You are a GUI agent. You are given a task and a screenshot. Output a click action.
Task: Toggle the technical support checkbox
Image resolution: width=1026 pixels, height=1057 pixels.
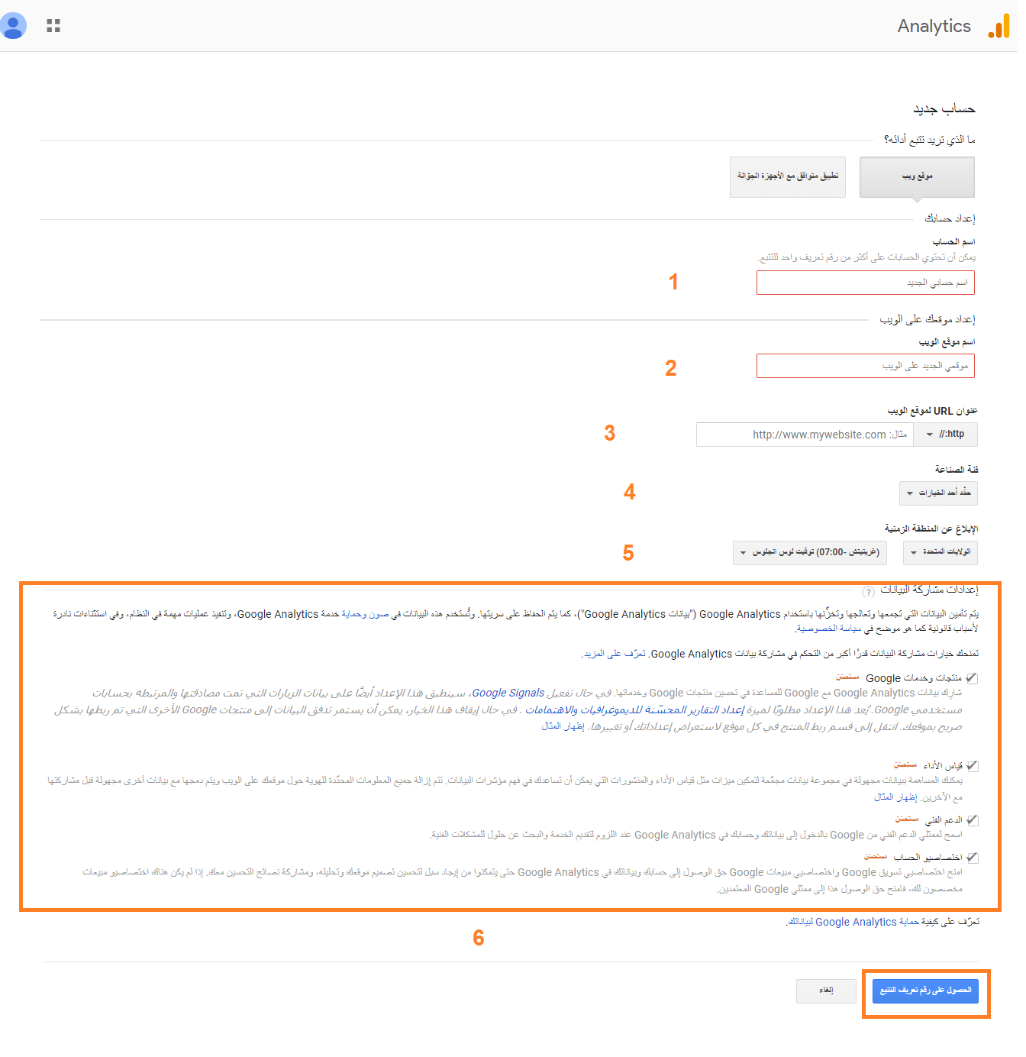(972, 819)
